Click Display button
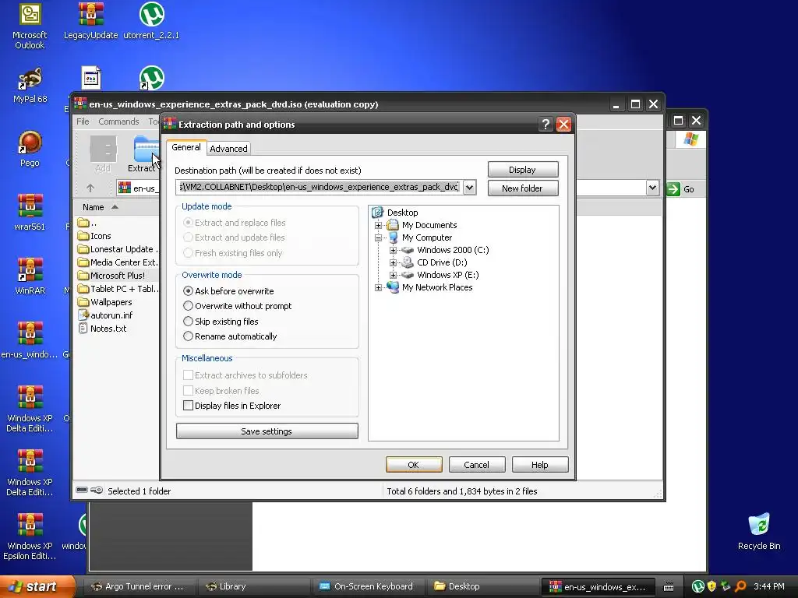Screen dimensions: 798x598 [523, 170]
